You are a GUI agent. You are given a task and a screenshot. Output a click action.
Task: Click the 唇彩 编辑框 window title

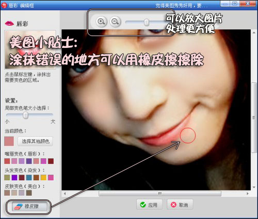tap(21, 6)
